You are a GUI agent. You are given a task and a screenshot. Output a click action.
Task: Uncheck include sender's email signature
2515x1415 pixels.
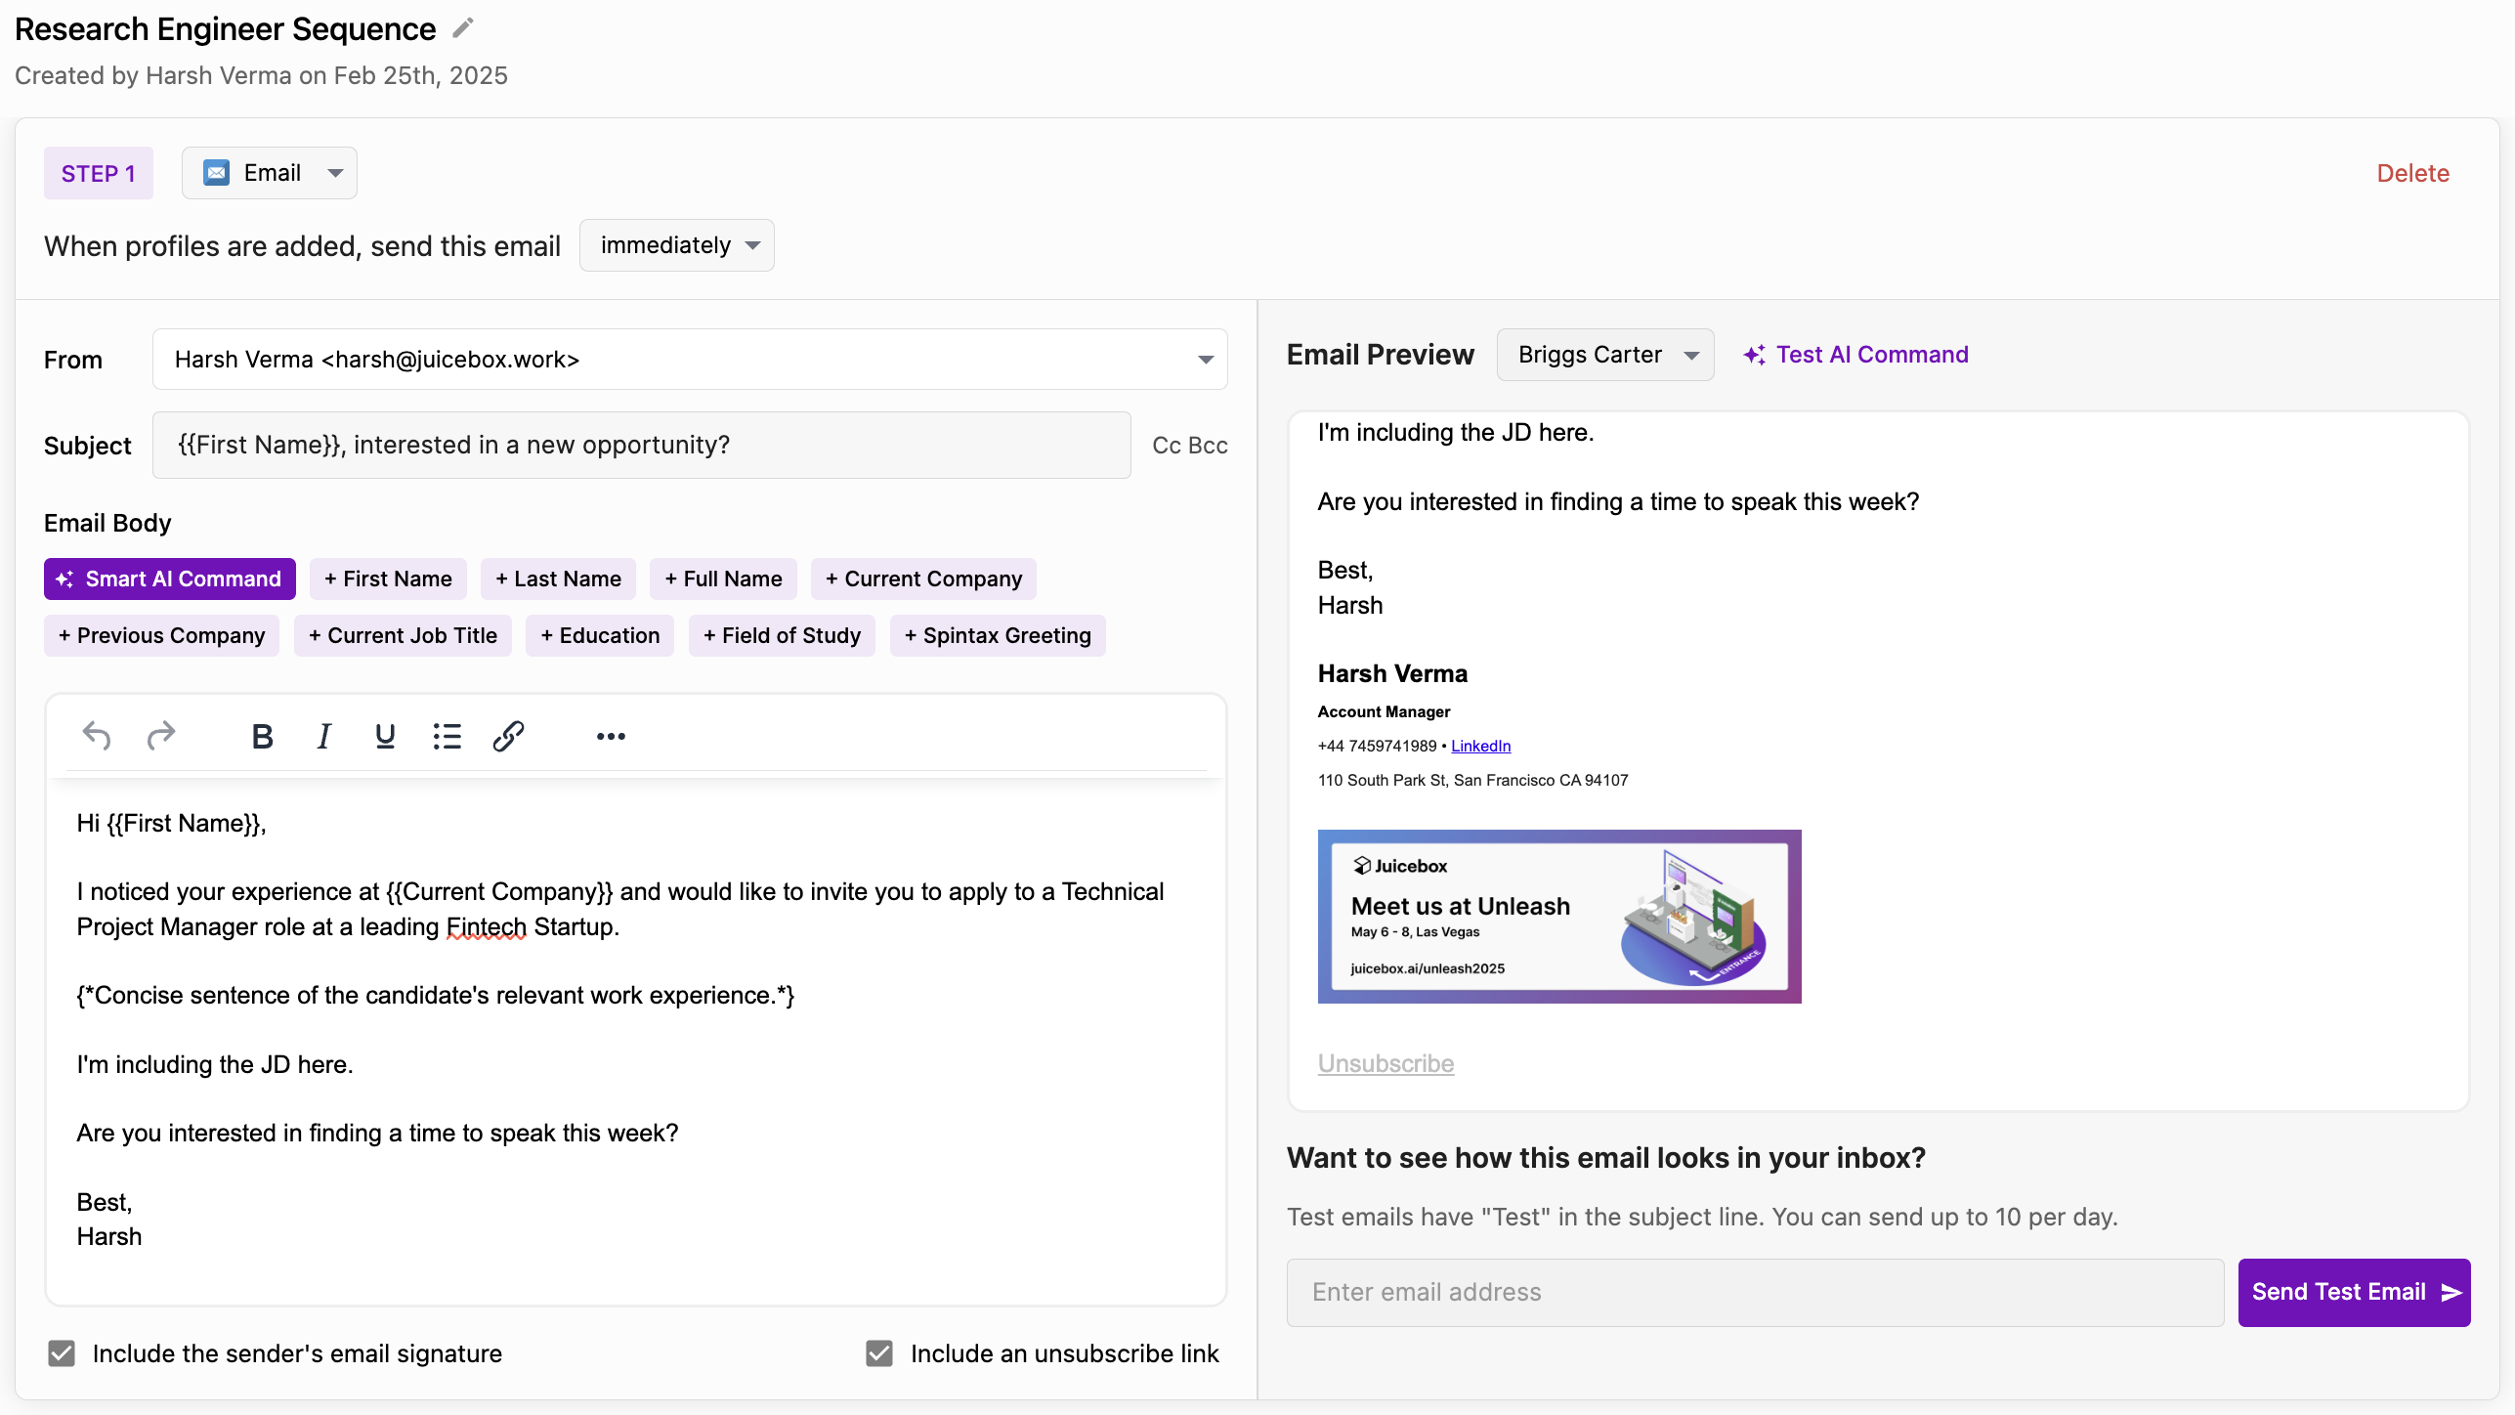pyautogui.click(x=62, y=1353)
